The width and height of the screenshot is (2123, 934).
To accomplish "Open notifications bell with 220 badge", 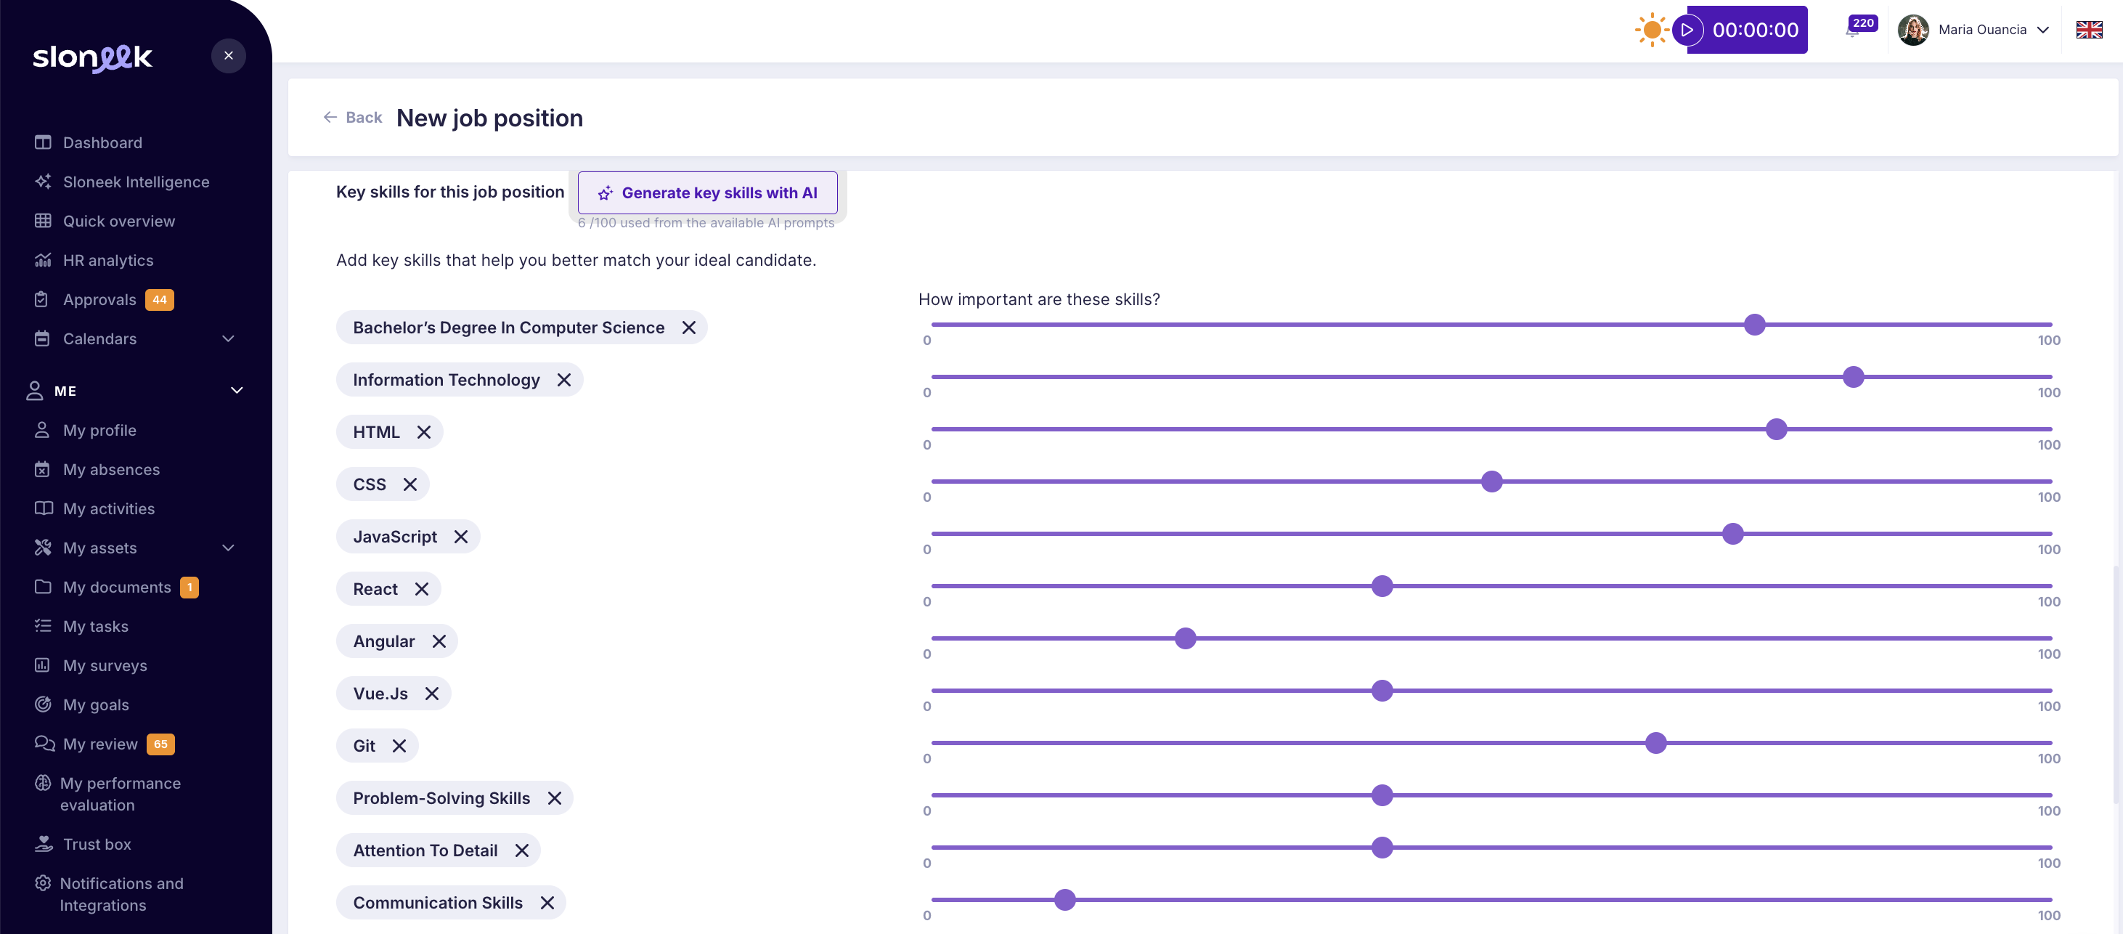I will click(x=1854, y=31).
